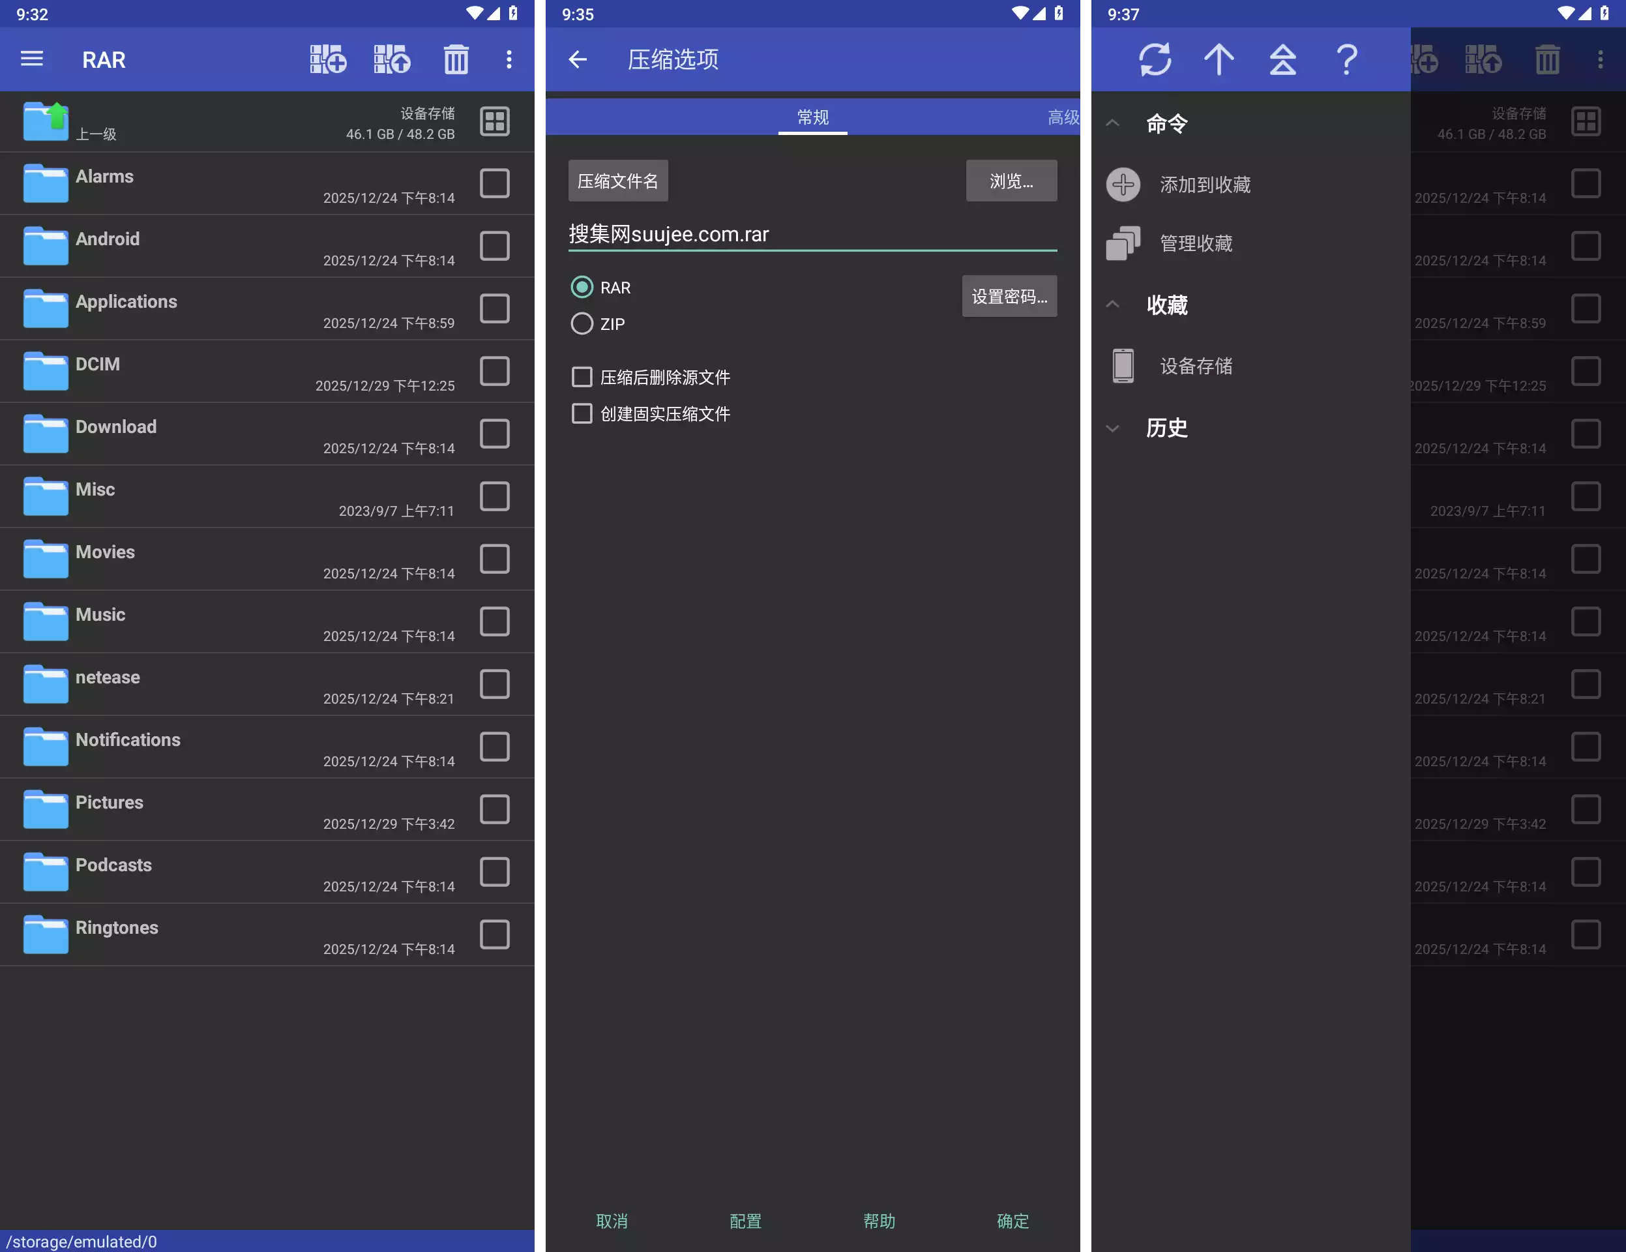
Task: Expand the 历史 section
Action: (x=1112, y=428)
